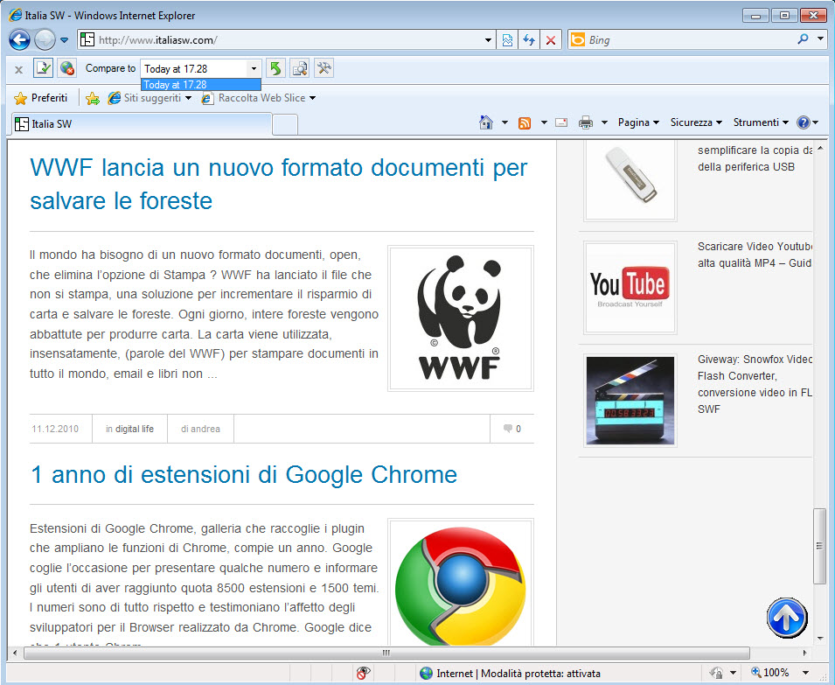This screenshot has width=835, height=685.
Task: Click the read mail envelope icon
Action: [x=561, y=122]
